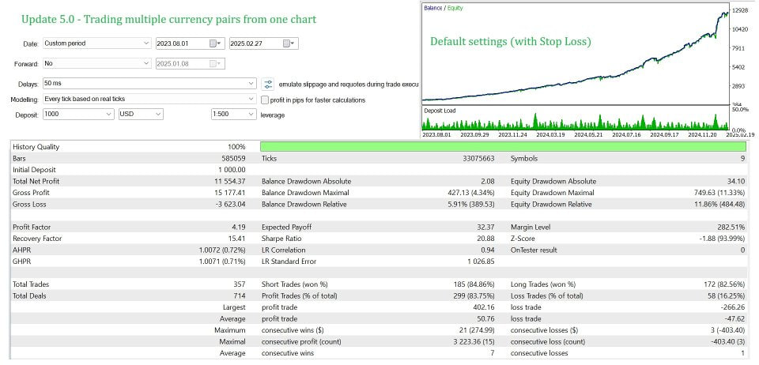Image resolution: width=759 pixels, height=365 pixels.
Task: Open the start date calendar picker icon
Action: coord(212,43)
